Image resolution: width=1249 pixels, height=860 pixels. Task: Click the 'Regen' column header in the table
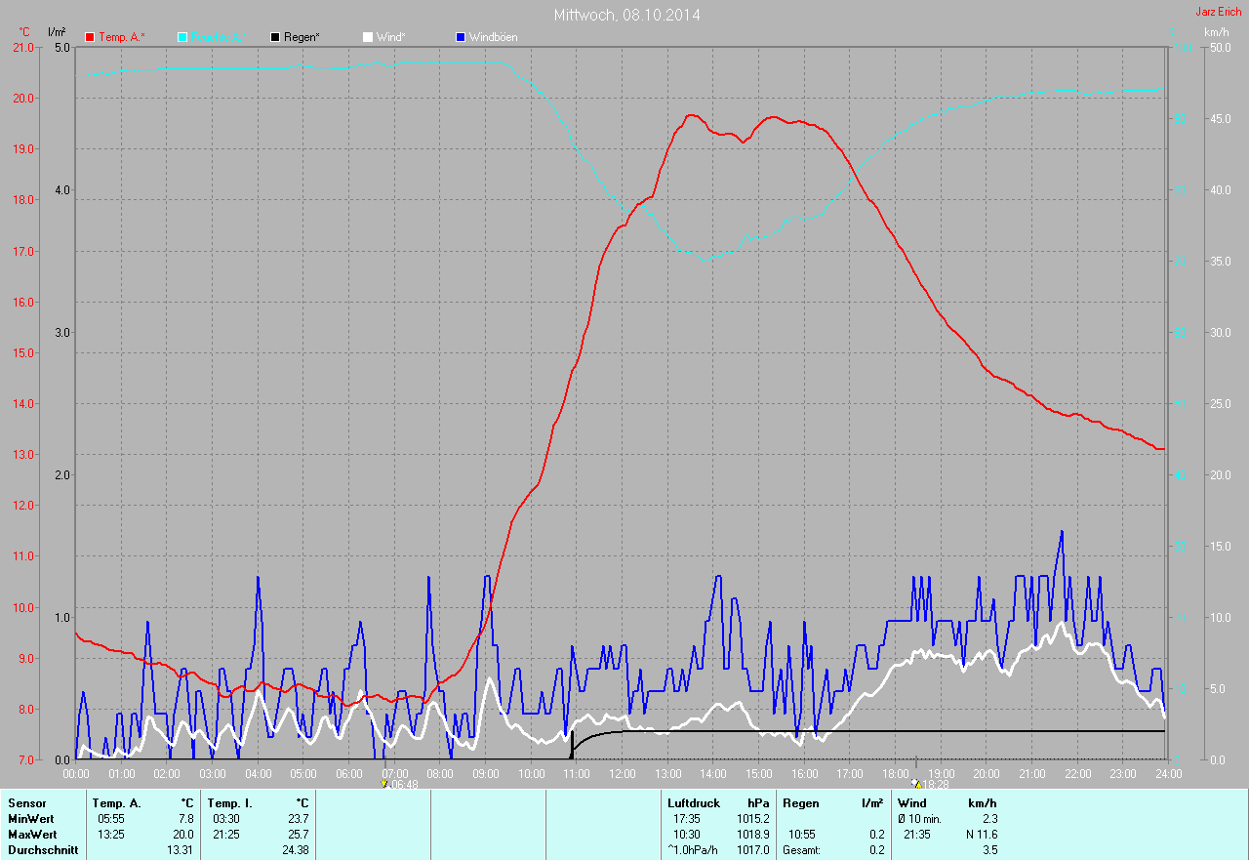point(799,803)
